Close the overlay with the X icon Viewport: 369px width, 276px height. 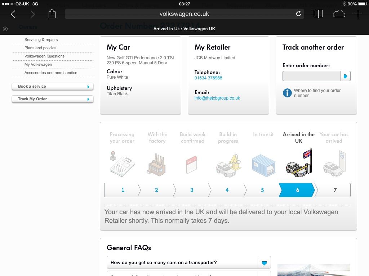point(5,29)
